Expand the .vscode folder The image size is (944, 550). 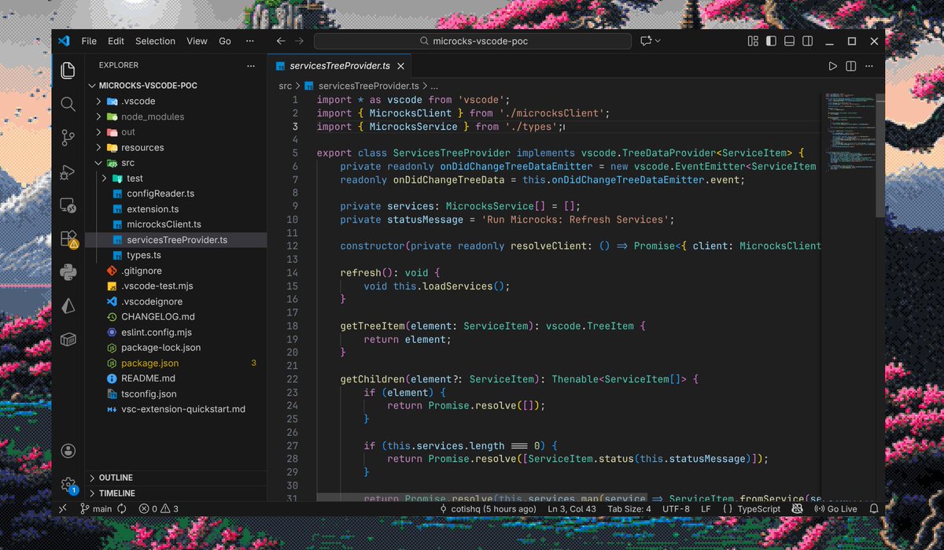98,101
